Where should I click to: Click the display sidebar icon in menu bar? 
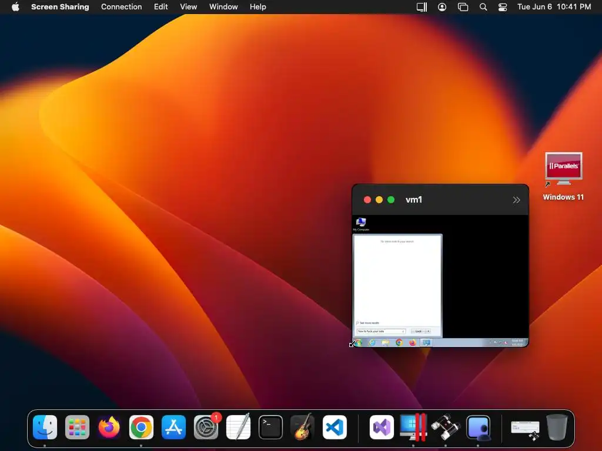coord(422,7)
